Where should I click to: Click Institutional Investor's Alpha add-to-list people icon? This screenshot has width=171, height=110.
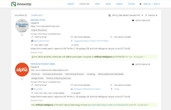tap(133, 64)
